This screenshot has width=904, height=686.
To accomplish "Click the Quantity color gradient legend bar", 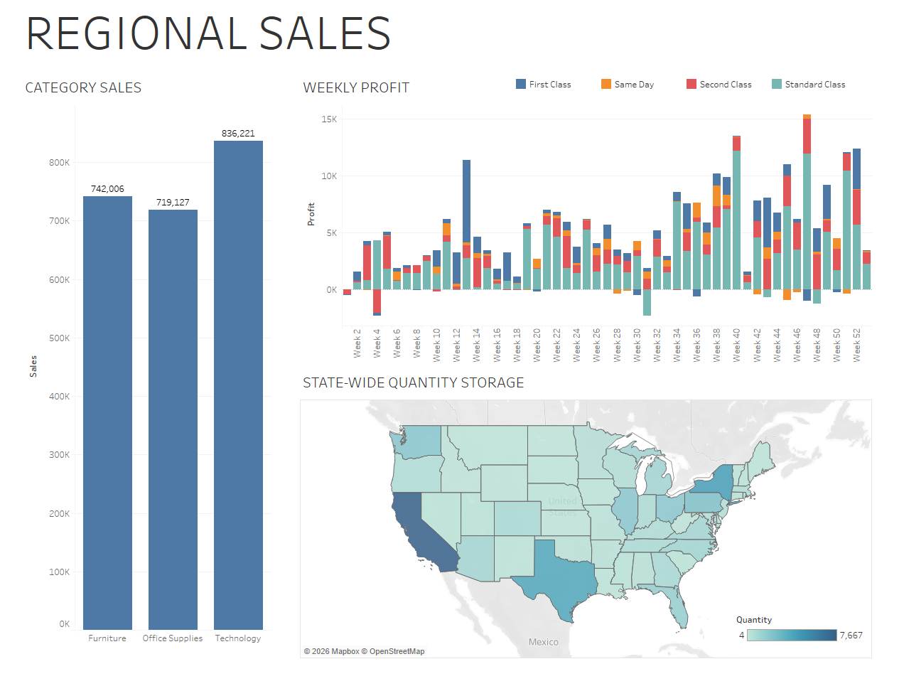I will click(x=792, y=636).
